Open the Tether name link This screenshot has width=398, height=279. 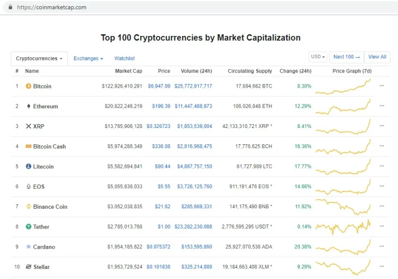point(41,227)
